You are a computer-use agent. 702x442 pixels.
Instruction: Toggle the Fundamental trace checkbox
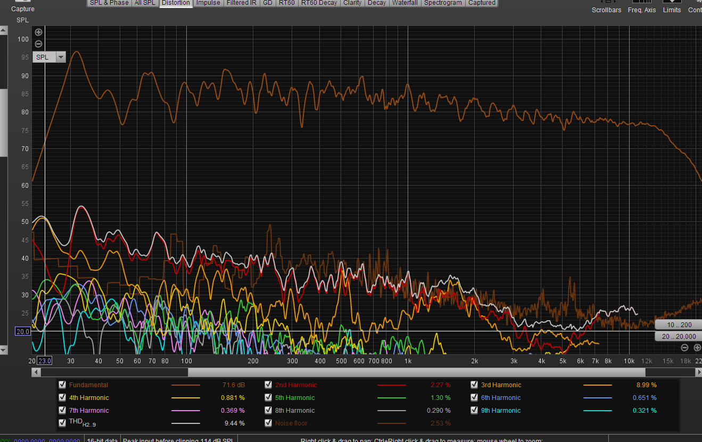coord(62,385)
